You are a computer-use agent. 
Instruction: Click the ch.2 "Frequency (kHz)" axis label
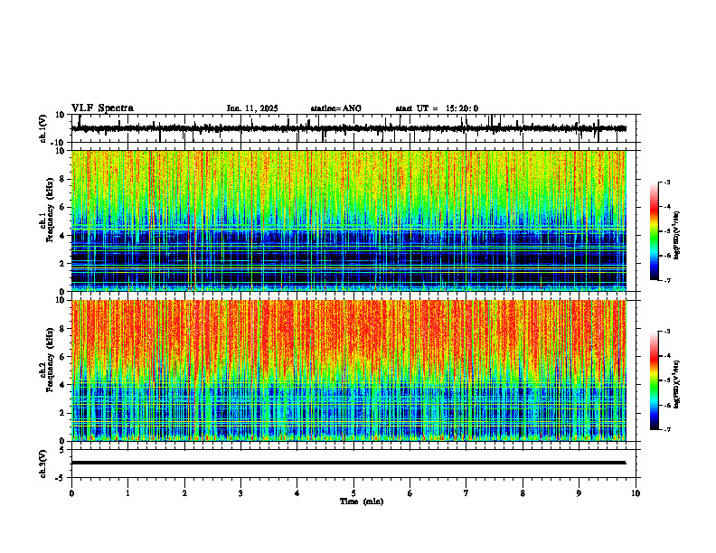pos(51,360)
